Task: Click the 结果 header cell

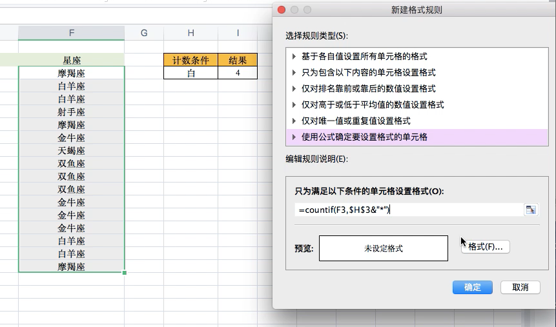Action: click(x=238, y=60)
